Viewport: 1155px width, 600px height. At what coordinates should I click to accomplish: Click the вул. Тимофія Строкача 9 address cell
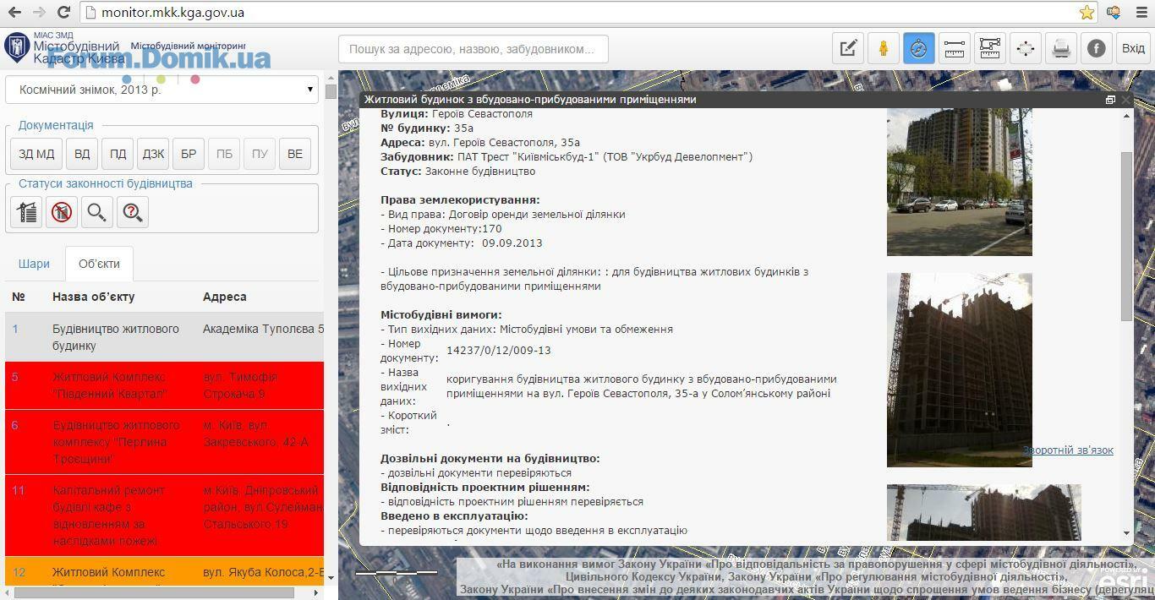(240, 385)
